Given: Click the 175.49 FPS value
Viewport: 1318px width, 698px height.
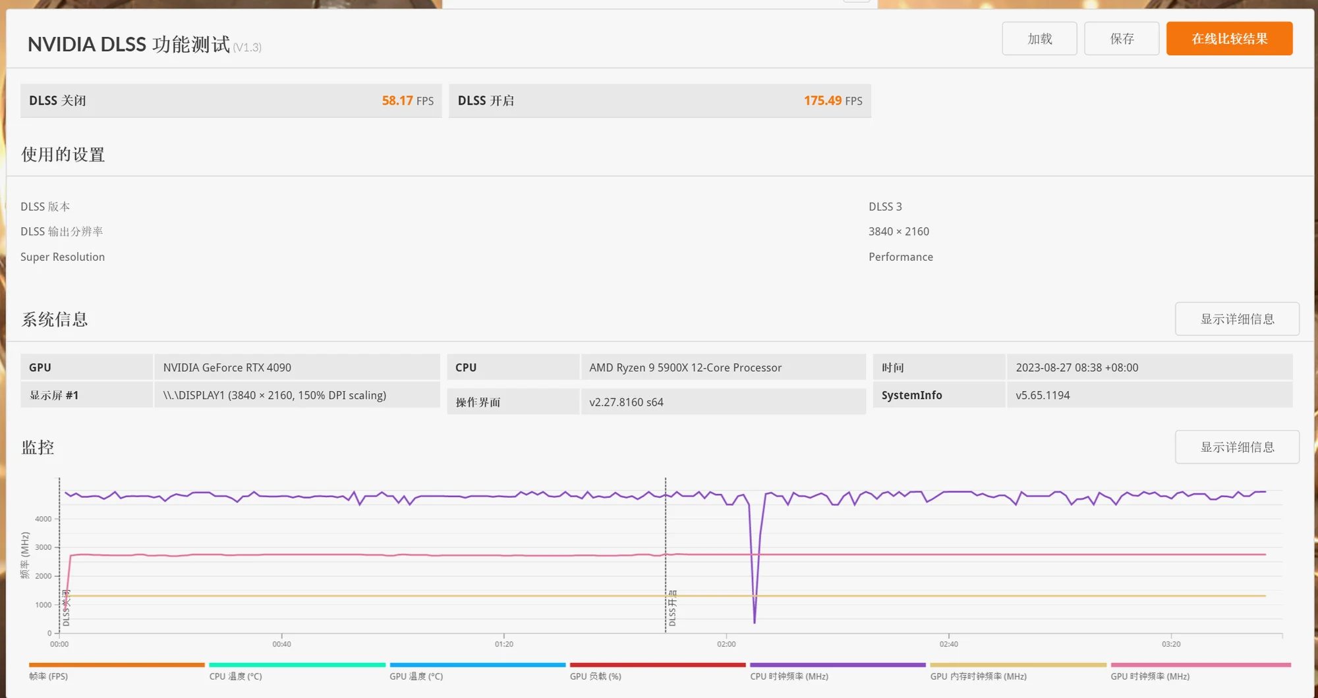Looking at the screenshot, I should tap(833, 101).
